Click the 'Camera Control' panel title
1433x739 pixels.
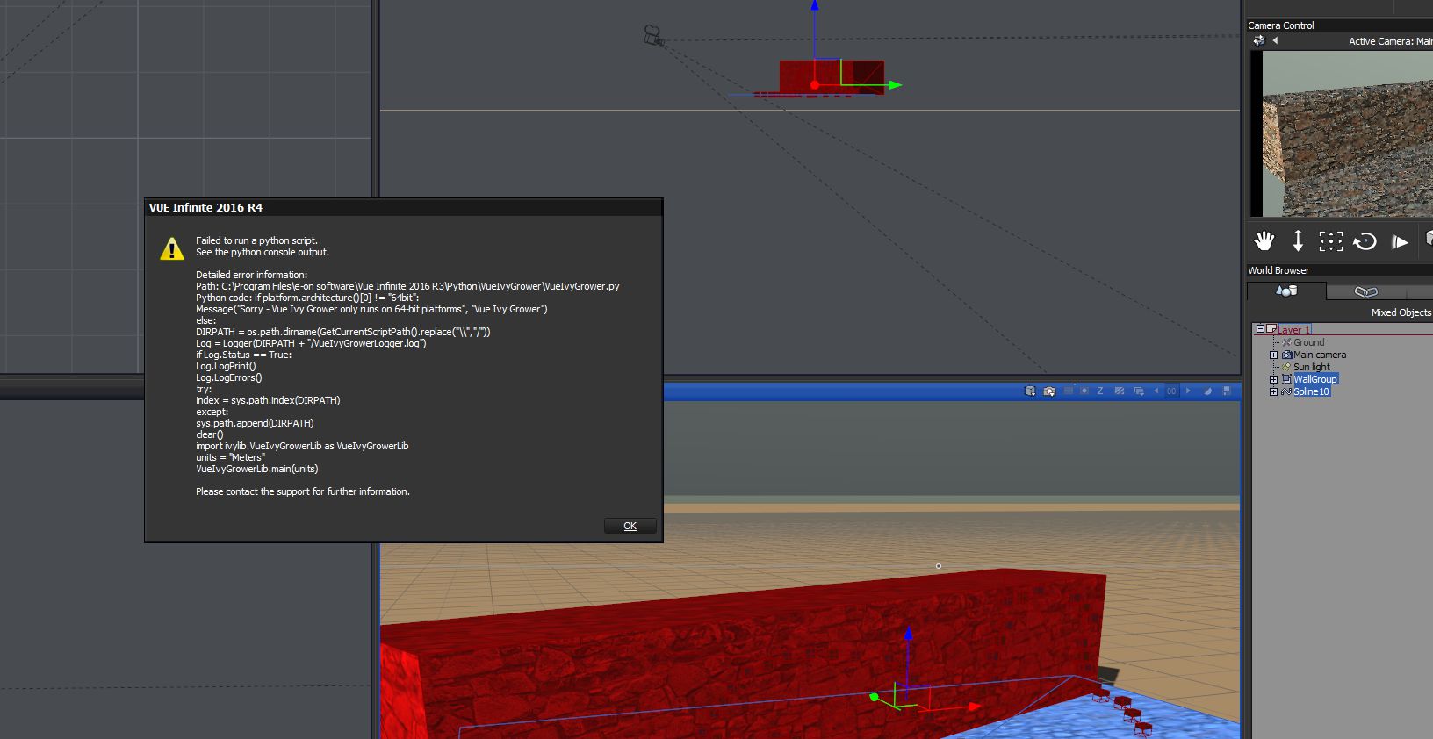[x=1281, y=25]
